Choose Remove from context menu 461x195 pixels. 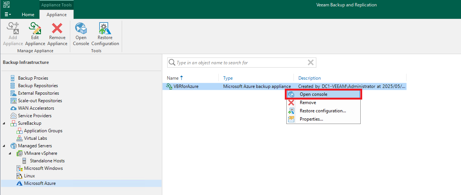323,103
